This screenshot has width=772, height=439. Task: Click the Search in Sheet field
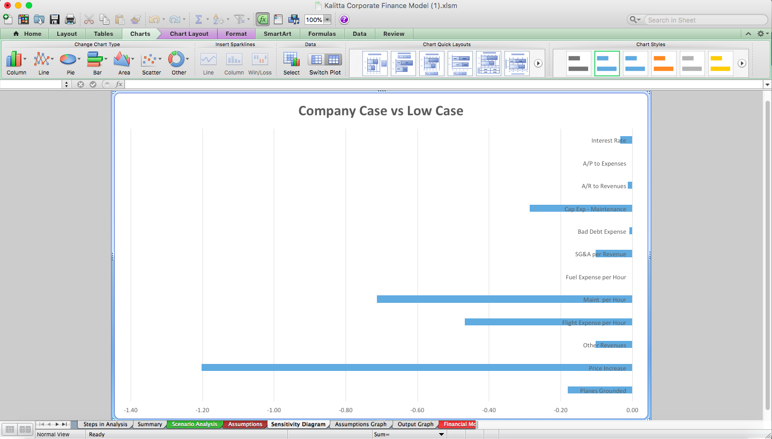[705, 20]
